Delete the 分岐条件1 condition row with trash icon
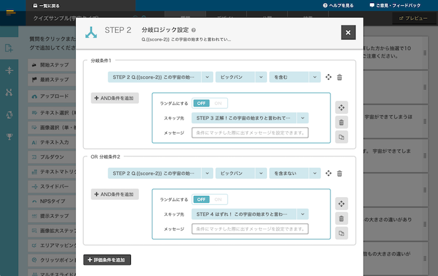Screen dimensions: 438x276 (340, 77)
